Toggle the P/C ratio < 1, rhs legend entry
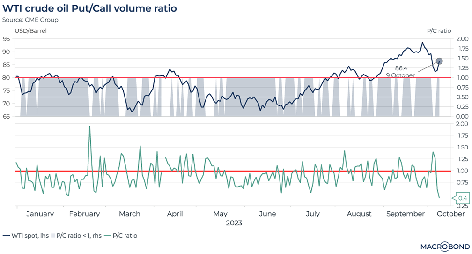This screenshot has width=472, height=254. tap(75, 235)
